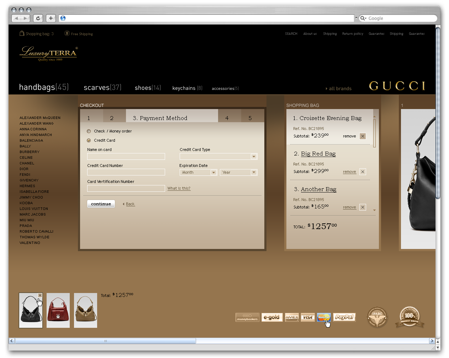Go to checkout step 5 tab
This screenshot has width=449, height=358.
tap(253, 116)
